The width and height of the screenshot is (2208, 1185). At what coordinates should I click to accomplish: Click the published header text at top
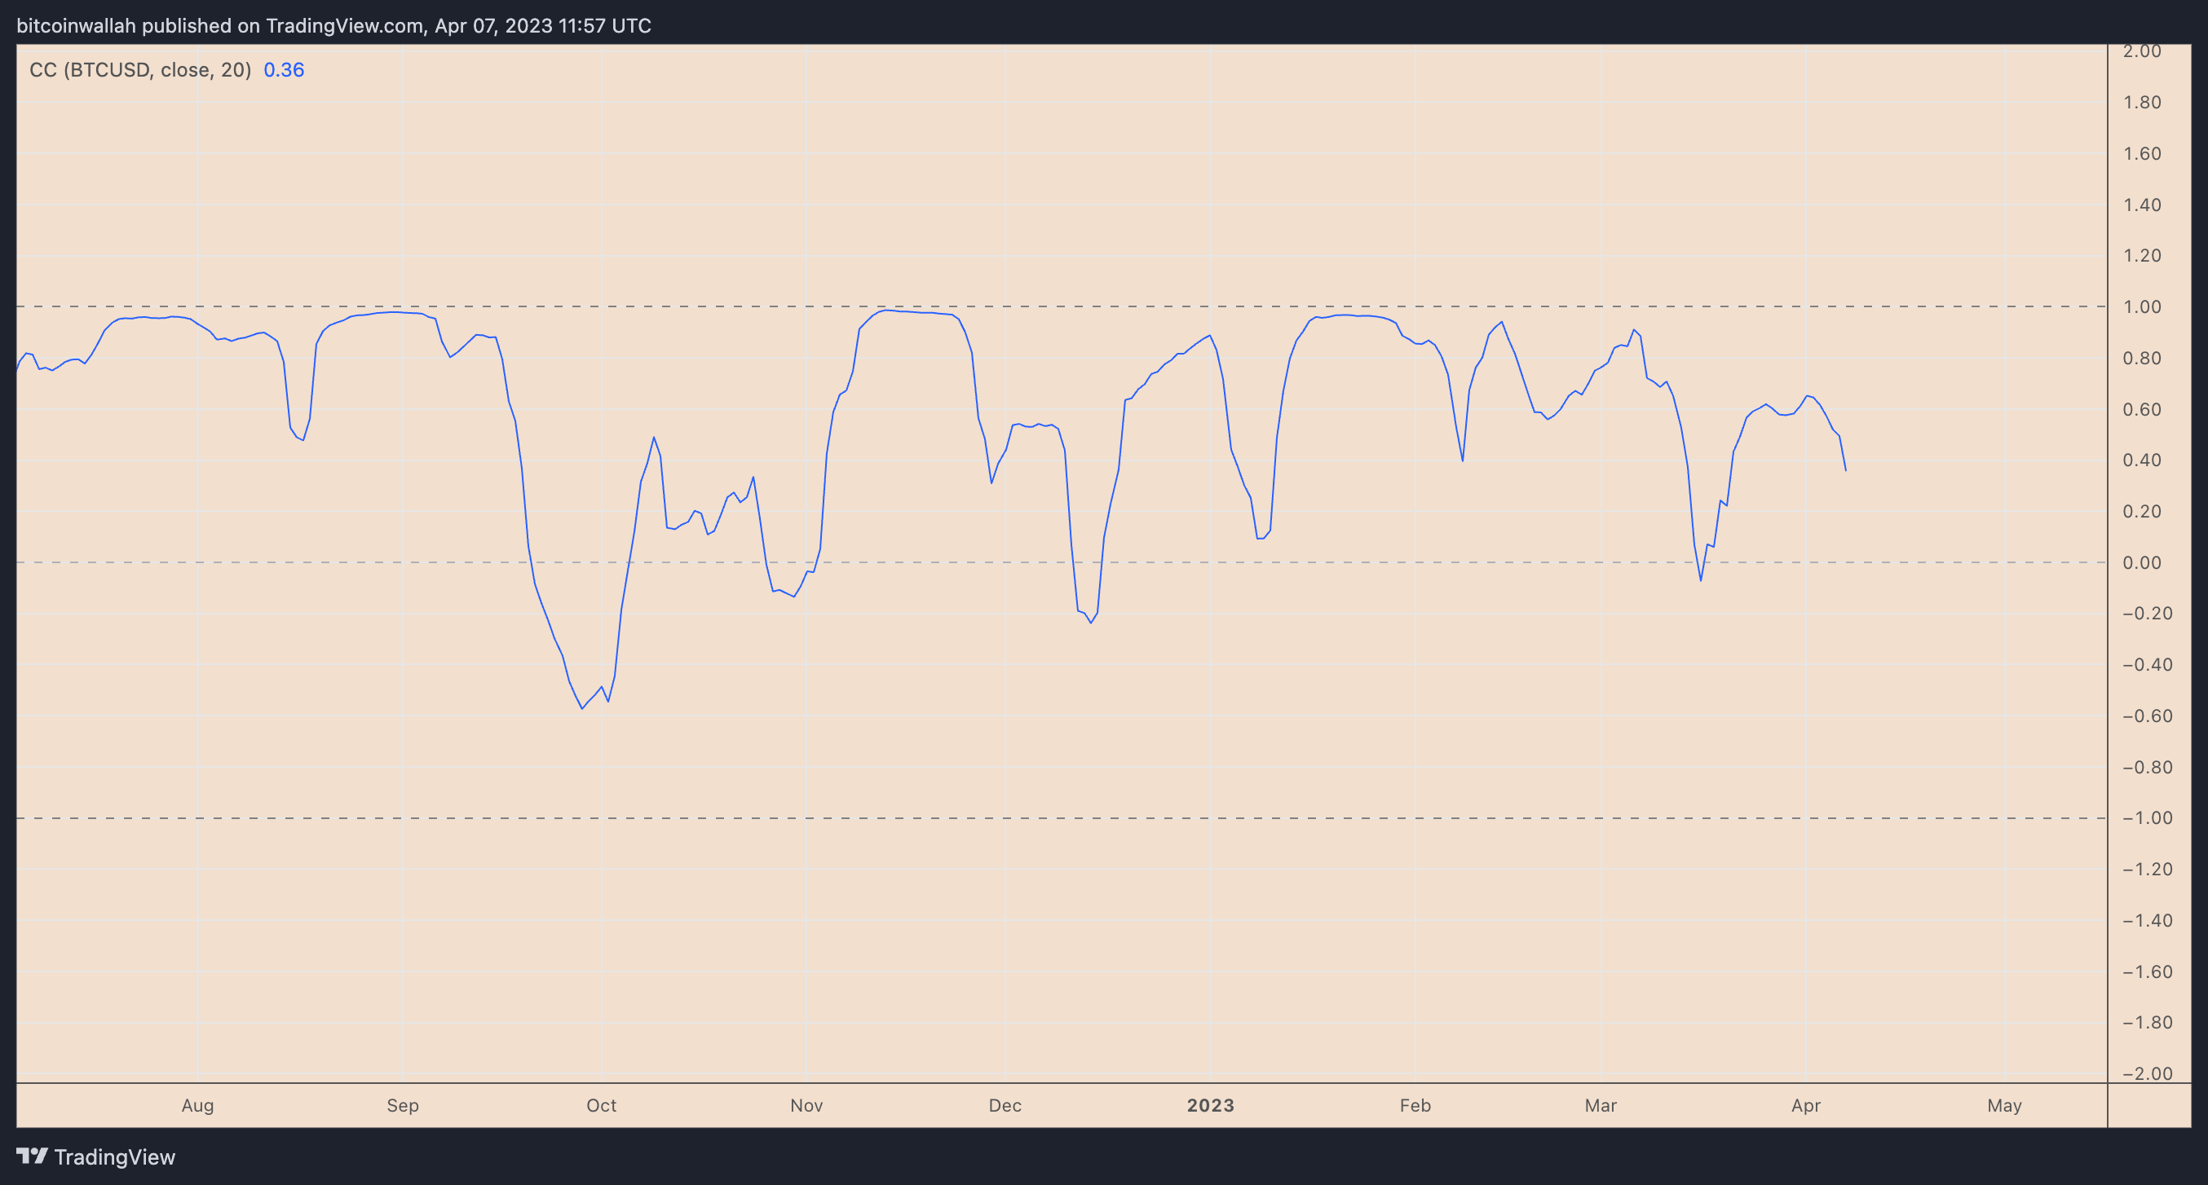point(333,26)
